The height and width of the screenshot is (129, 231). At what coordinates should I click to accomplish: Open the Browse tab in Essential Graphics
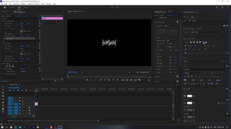tap(186, 17)
